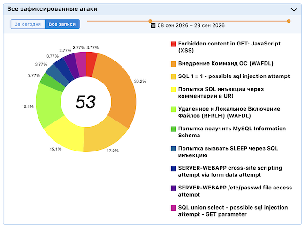The image size is (305, 227).
Task: Click the yellow swatch for Попытка SQL инъекции через комментарии
Action: point(173,90)
